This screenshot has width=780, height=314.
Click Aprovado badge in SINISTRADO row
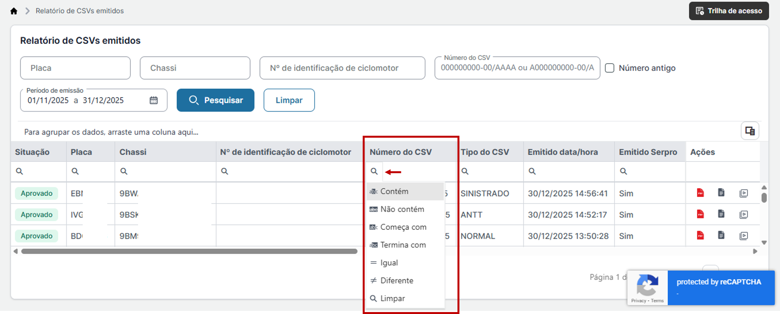point(37,193)
